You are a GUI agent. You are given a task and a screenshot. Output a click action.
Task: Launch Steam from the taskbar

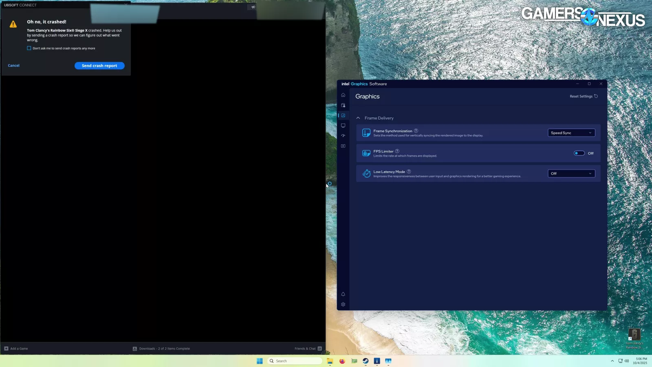366,361
